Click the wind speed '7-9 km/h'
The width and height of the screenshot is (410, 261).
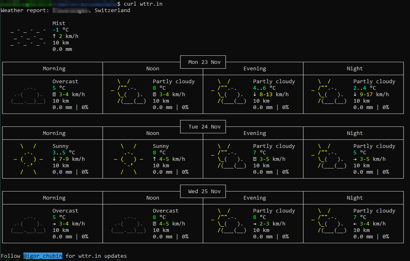pos(72,159)
